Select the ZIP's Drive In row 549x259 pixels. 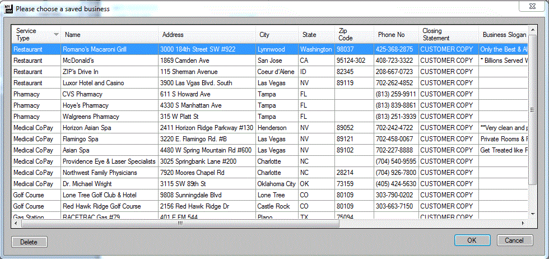click(x=269, y=72)
